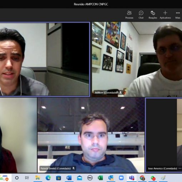Add an app via Aplicativos

165,15
